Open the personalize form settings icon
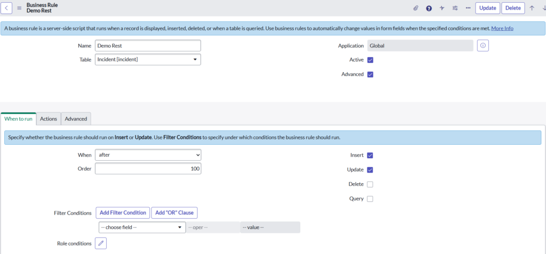The height and width of the screenshot is (254, 546). [x=455, y=8]
